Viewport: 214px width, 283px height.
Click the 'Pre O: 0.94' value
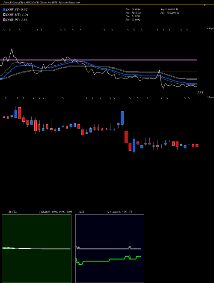click(133, 9)
